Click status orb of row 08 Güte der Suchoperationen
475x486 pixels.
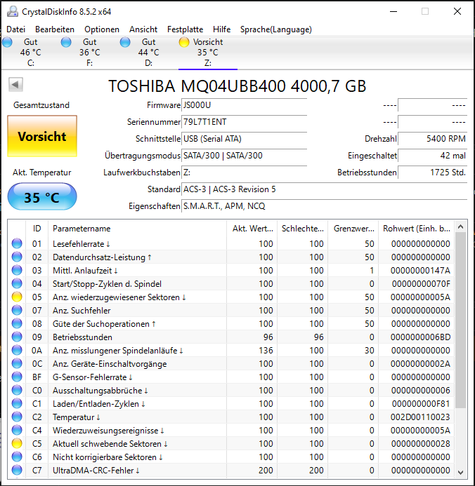17,323
